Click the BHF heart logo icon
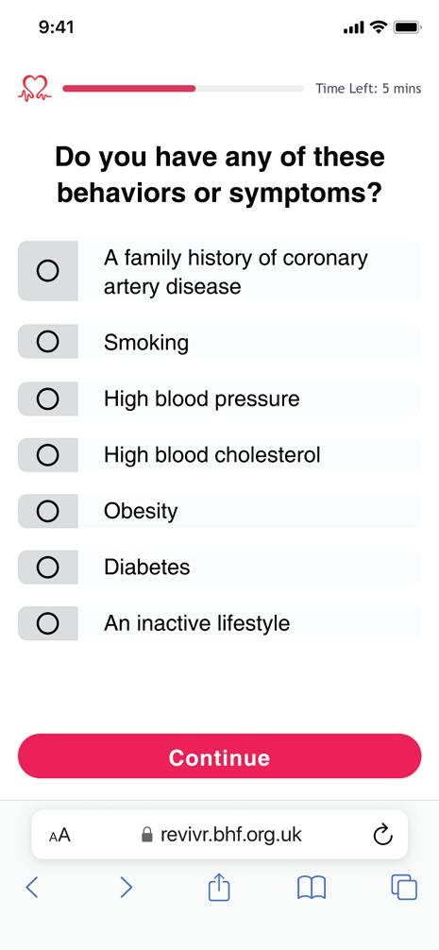This screenshot has height=950, width=439. (x=34, y=88)
